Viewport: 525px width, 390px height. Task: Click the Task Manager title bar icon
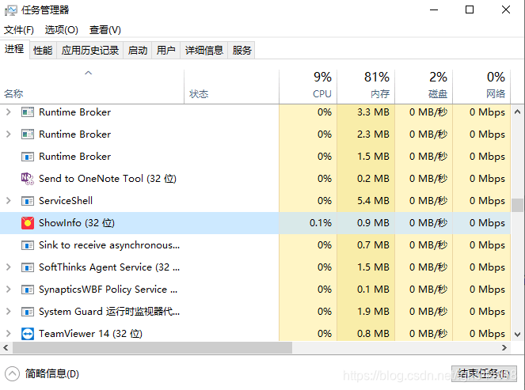point(10,10)
